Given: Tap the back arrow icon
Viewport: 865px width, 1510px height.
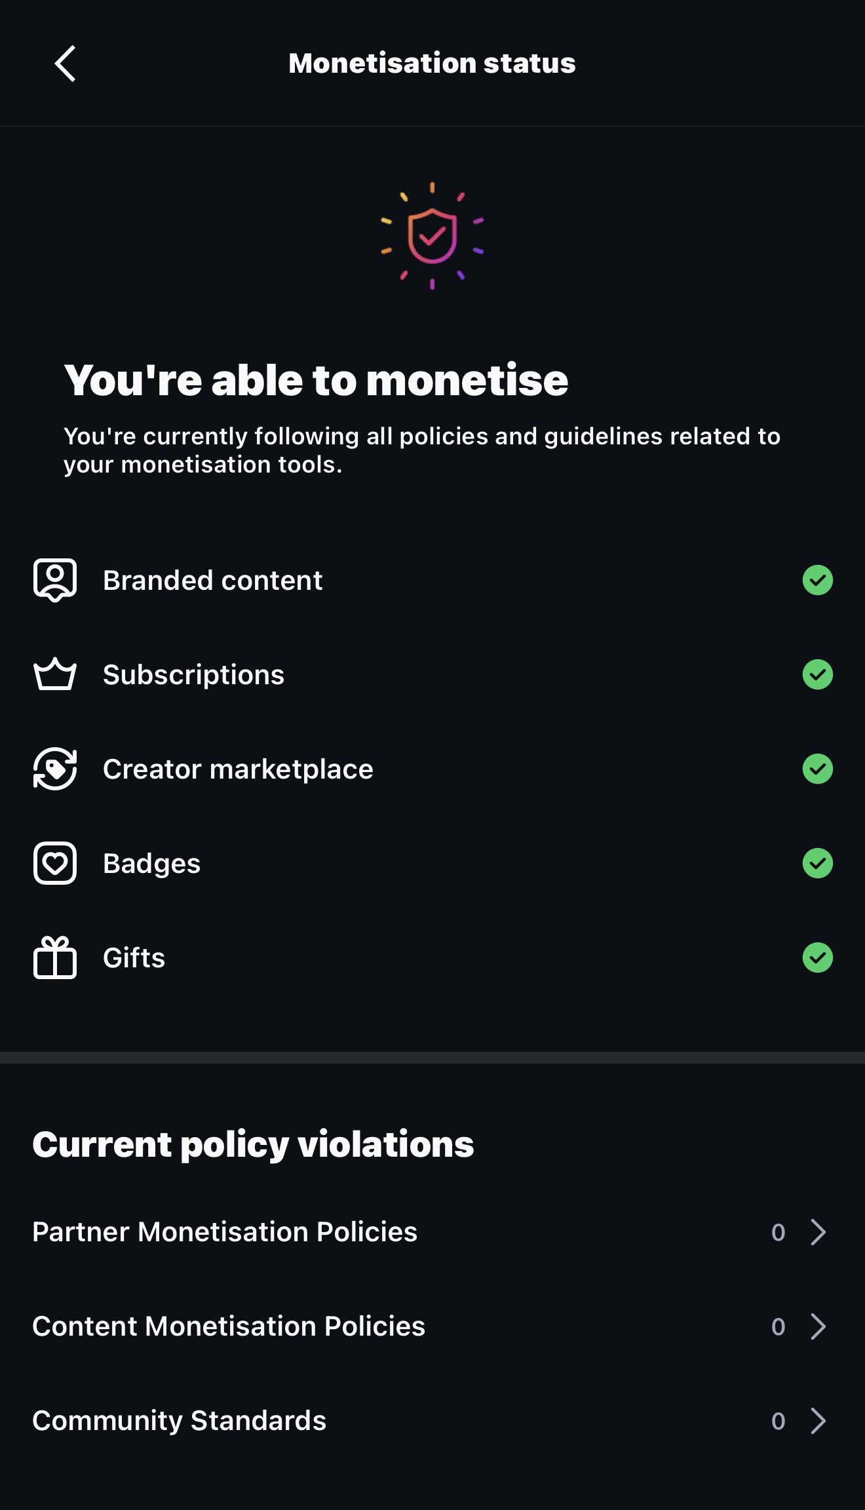Looking at the screenshot, I should [x=65, y=64].
